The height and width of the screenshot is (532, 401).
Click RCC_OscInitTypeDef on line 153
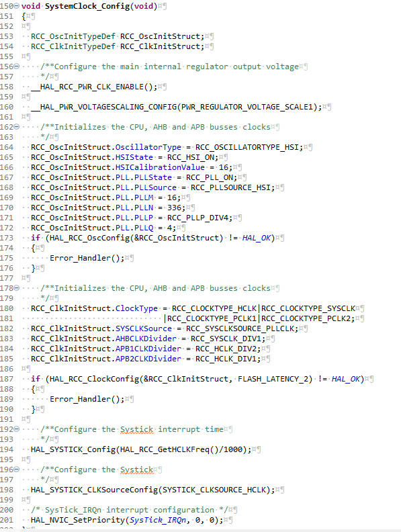click(73, 37)
